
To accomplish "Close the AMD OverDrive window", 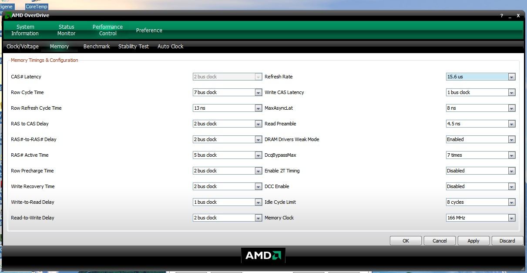I will (518, 16).
